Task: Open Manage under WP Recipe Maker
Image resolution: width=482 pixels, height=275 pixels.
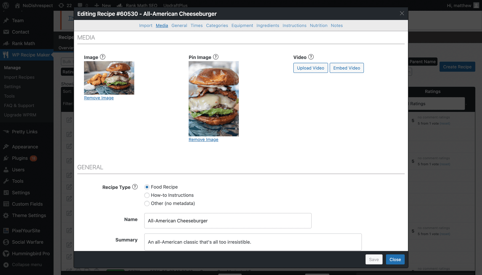Action: tap(12, 68)
